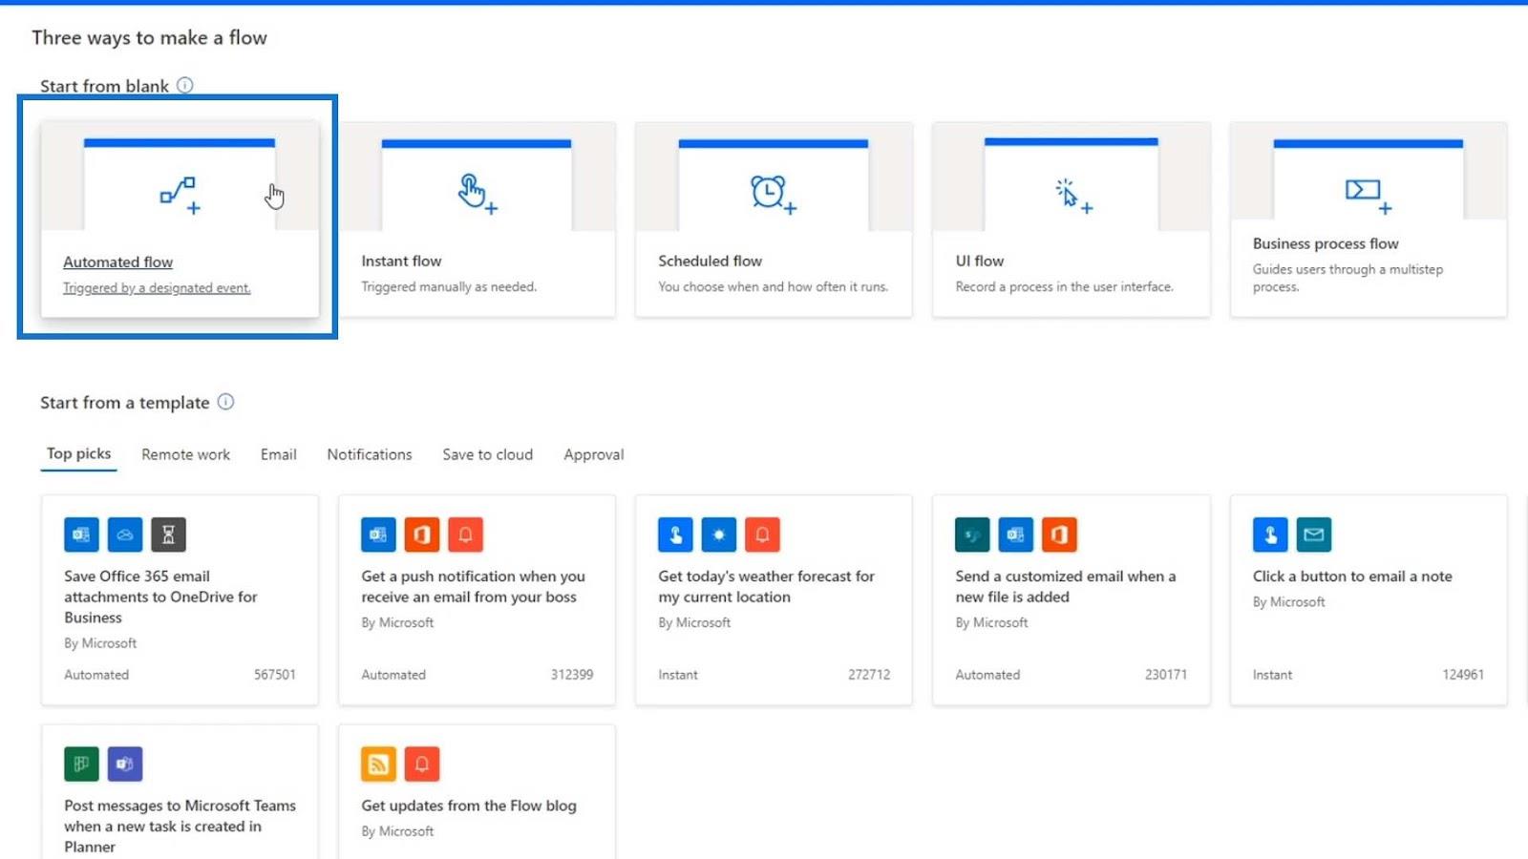Image resolution: width=1528 pixels, height=859 pixels.
Task: Open the Scheduled flow card title
Action: 710,261
